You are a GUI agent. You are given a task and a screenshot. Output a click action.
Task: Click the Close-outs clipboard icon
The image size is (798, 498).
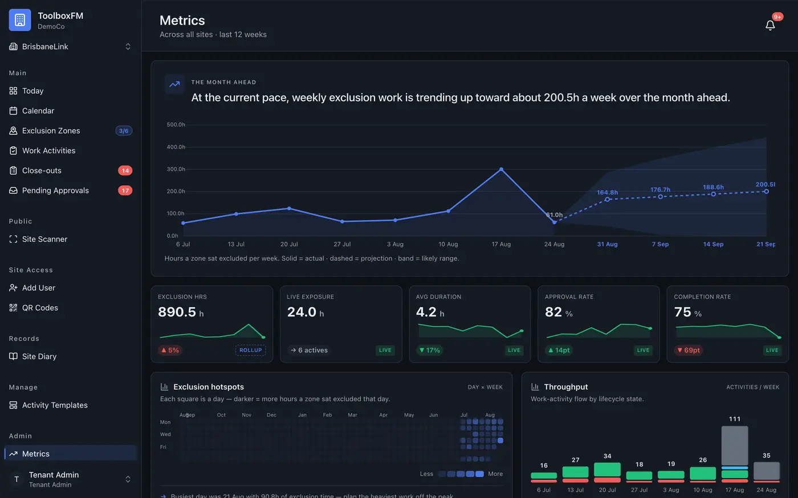click(x=14, y=171)
